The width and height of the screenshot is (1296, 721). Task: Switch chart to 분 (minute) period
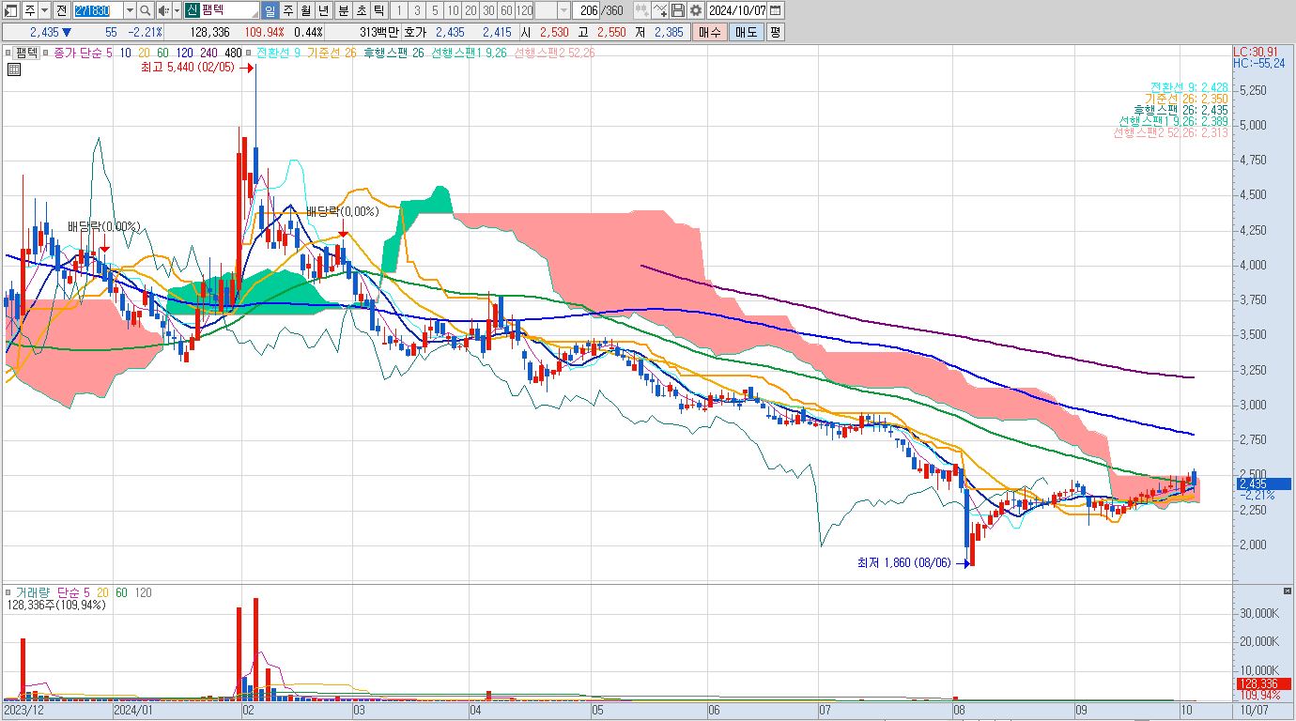343,10
